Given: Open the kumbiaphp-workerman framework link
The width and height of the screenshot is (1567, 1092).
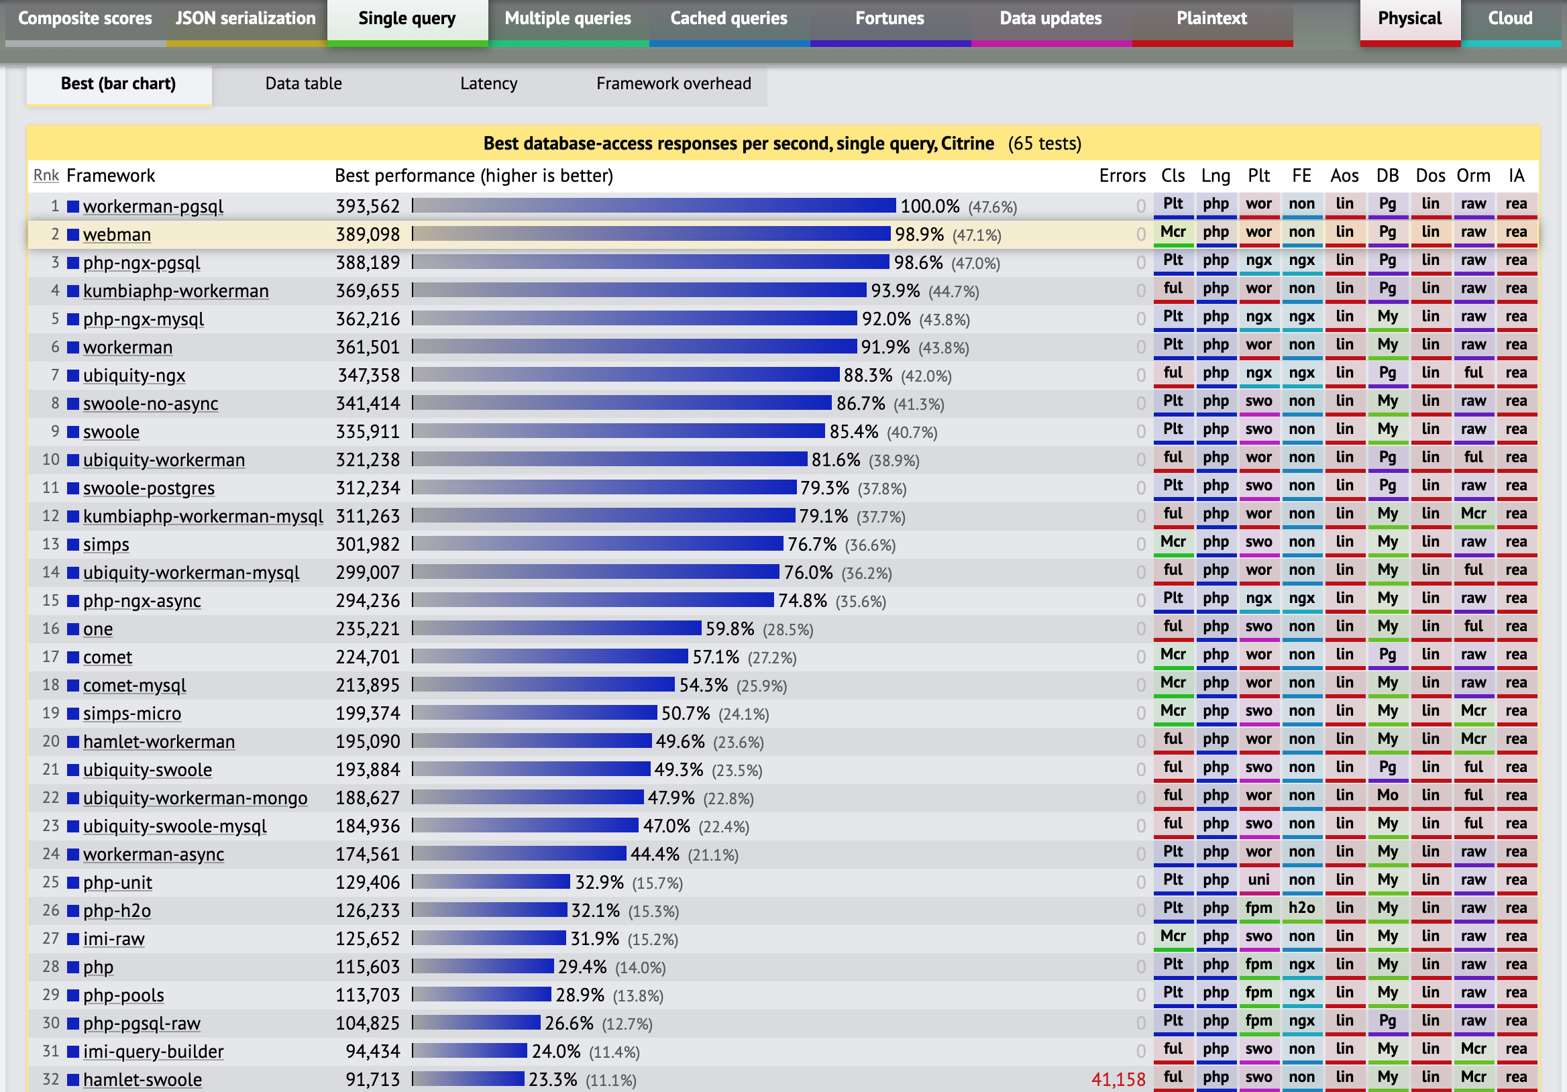Looking at the screenshot, I should (175, 291).
